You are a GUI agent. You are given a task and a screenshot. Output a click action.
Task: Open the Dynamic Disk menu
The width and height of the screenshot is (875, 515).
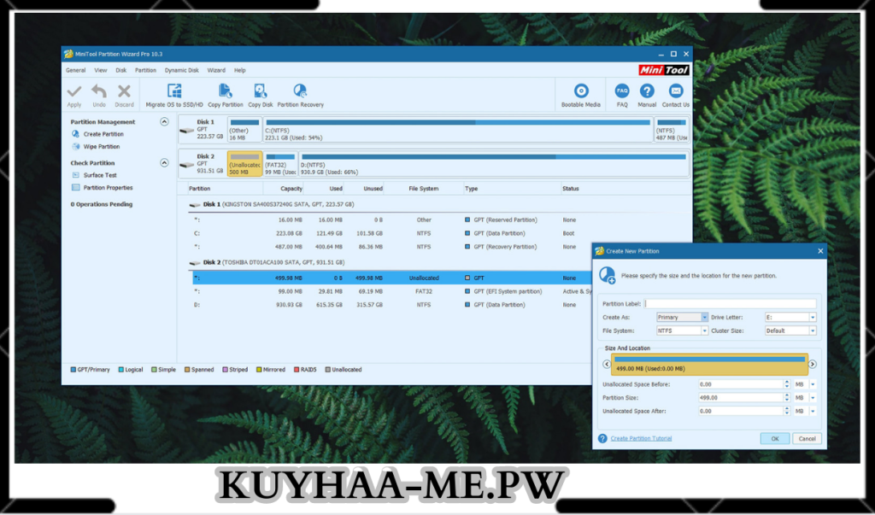coord(182,70)
